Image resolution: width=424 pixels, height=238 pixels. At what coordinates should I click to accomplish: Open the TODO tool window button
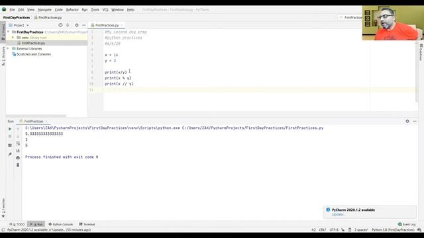17,224
